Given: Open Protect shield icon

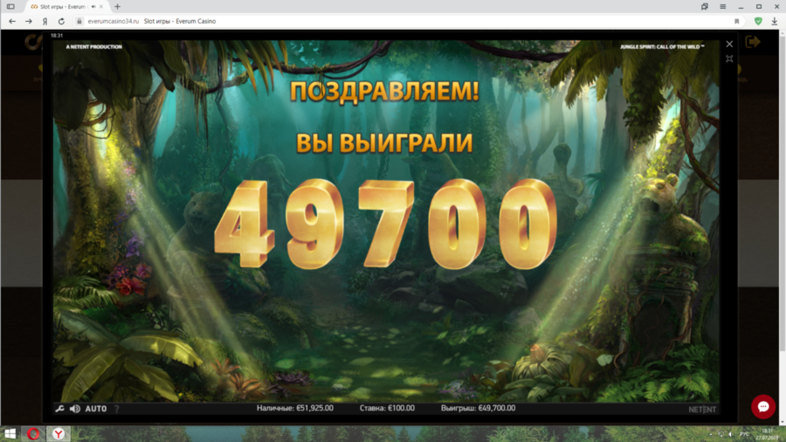Looking at the screenshot, I should (758, 21).
